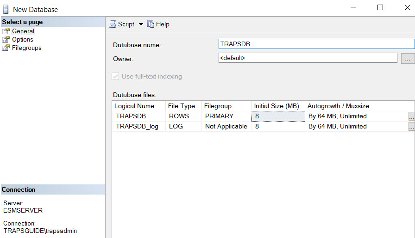415x238 pixels.
Task: Edit Initial Size cell for TRAPSDB
Action: 278,116
